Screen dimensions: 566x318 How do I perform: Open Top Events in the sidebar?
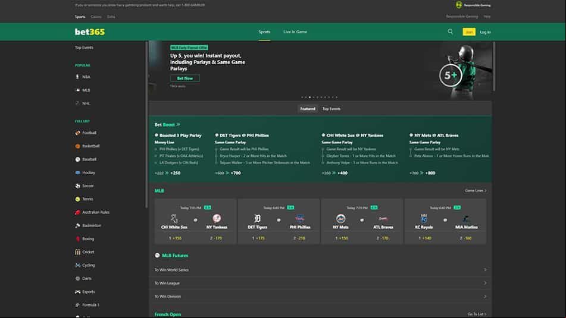pyautogui.click(x=84, y=48)
